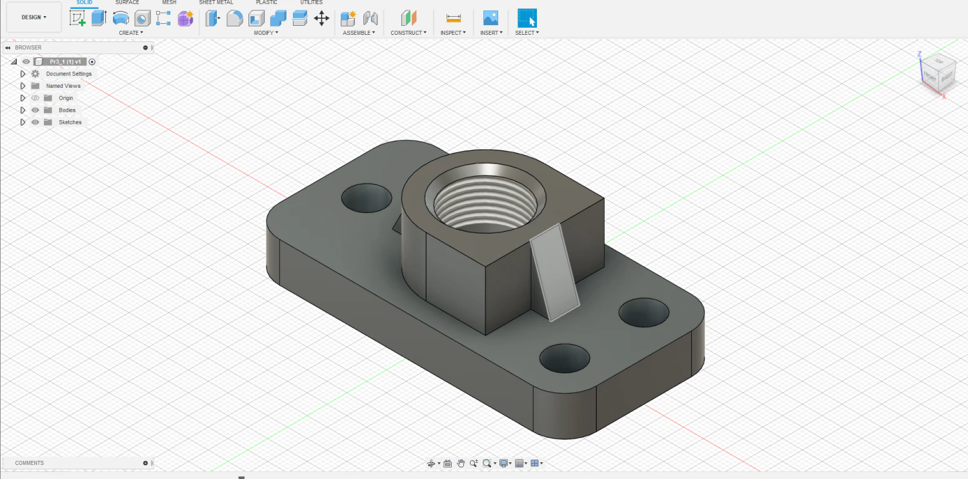This screenshot has width=968, height=479.
Task: Show the Origin folder via eye icon
Action: point(35,98)
